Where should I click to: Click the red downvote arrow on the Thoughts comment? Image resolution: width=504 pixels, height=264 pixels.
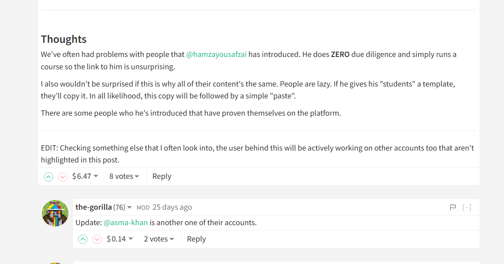[x=62, y=177]
